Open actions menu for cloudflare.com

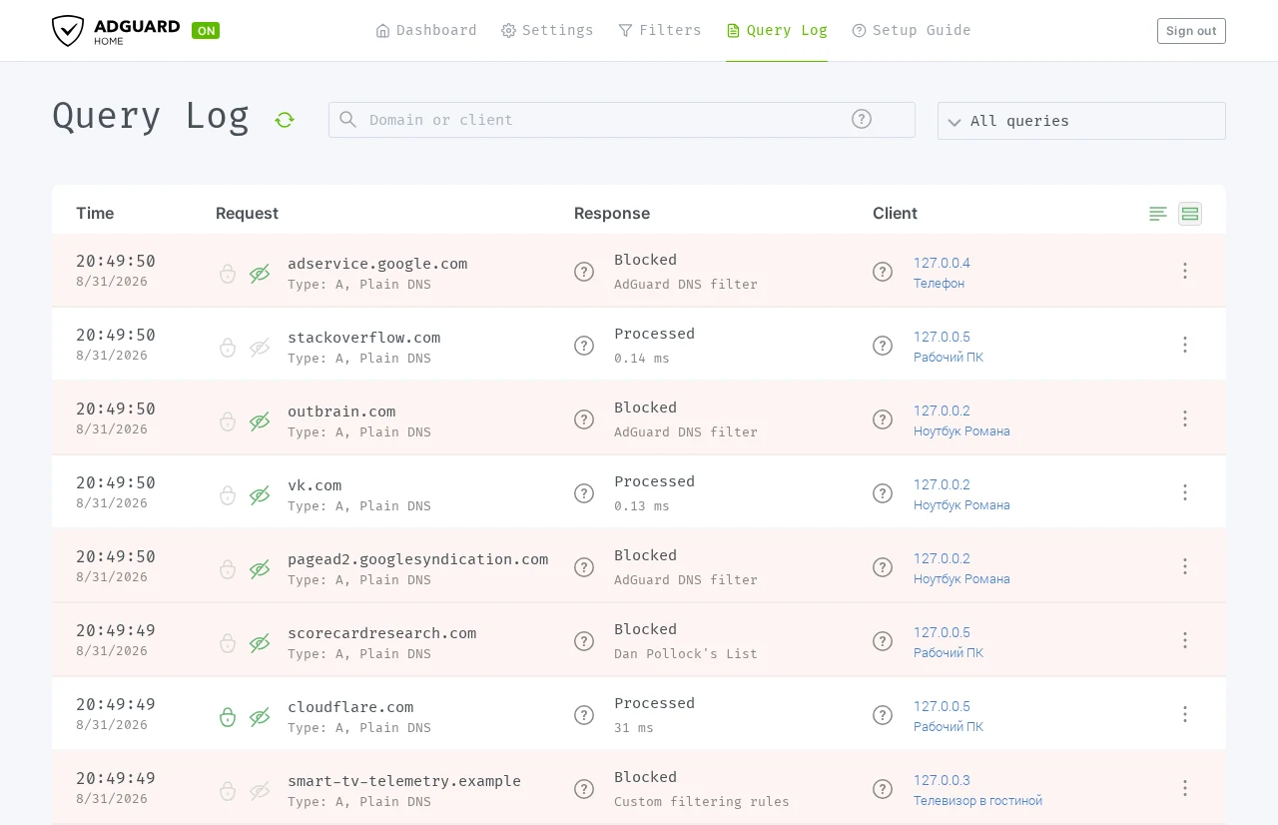click(x=1185, y=714)
